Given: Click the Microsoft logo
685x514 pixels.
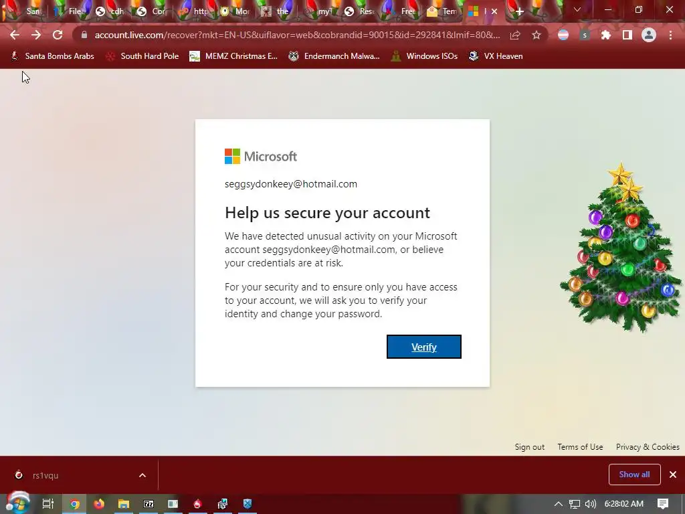Looking at the screenshot, I should (x=261, y=156).
